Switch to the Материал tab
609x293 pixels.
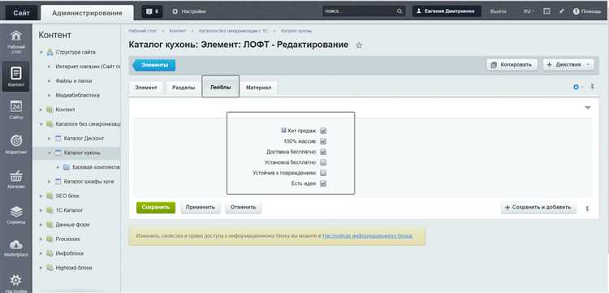258,88
